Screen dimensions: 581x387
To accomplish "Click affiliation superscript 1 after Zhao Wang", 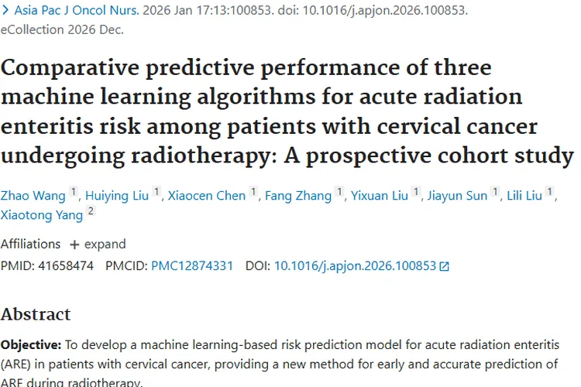I will pos(74,193).
